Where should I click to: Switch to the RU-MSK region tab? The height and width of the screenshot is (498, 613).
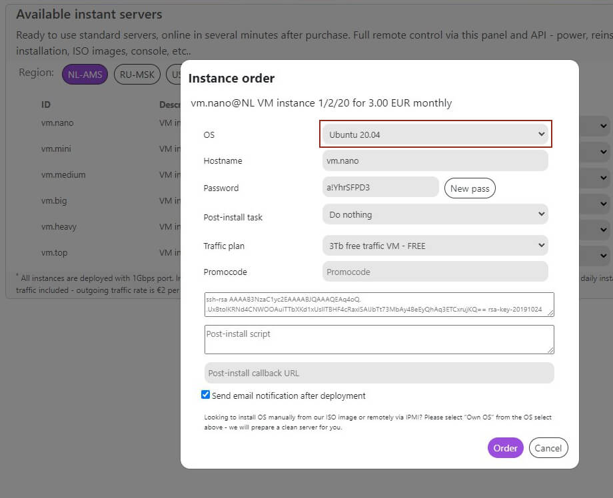[x=137, y=75]
